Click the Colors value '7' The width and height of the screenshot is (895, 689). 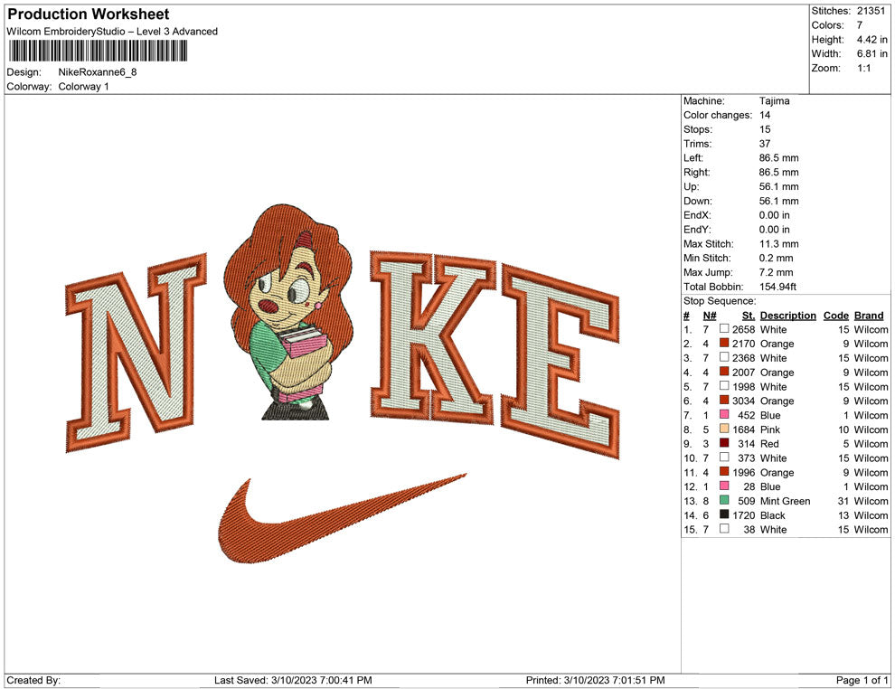pos(860,25)
